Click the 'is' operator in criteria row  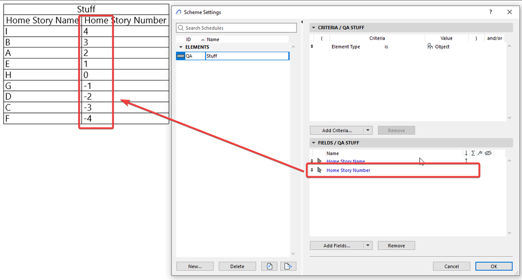[x=386, y=46]
